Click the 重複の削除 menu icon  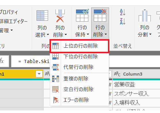pyautogui.click(x=56, y=78)
